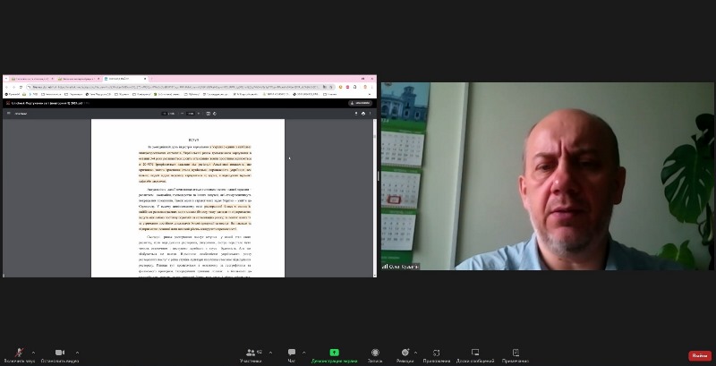Open audio options chevron beside microphone

point(33,353)
